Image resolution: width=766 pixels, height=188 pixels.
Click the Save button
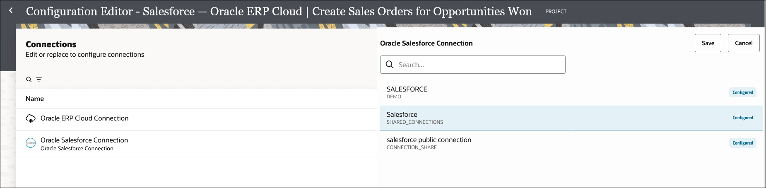coord(708,43)
